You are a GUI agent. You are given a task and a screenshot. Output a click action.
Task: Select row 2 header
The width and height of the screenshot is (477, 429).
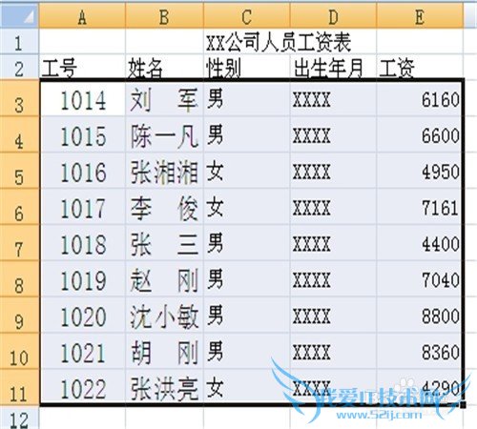point(19,67)
